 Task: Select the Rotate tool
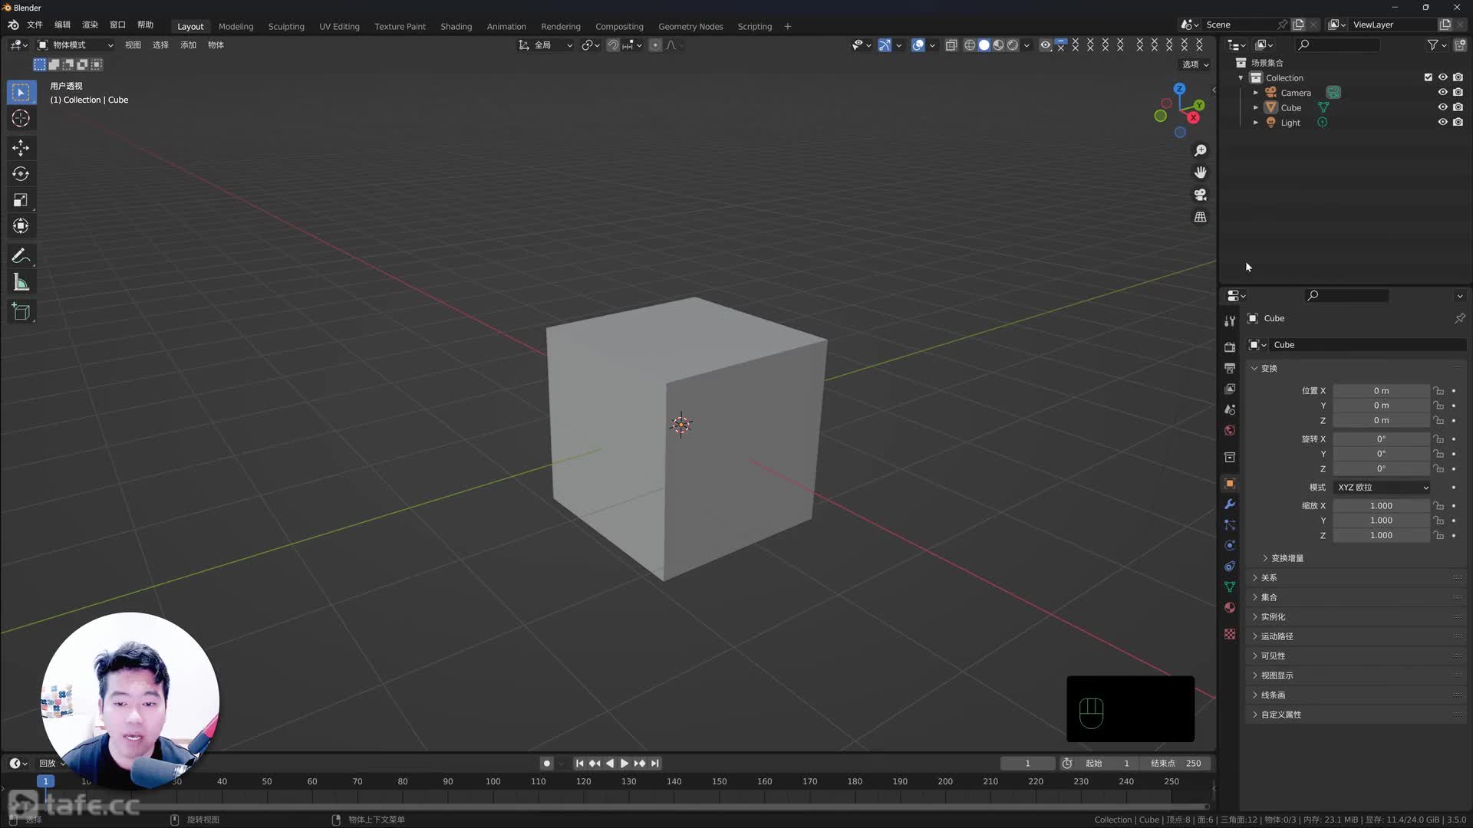point(21,173)
